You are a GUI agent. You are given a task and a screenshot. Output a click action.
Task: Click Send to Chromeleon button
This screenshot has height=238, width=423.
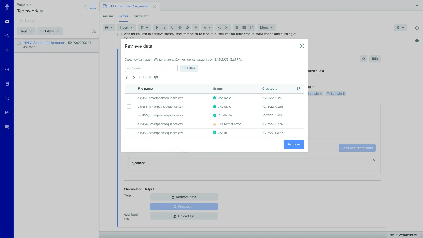(x=357, y=148)
